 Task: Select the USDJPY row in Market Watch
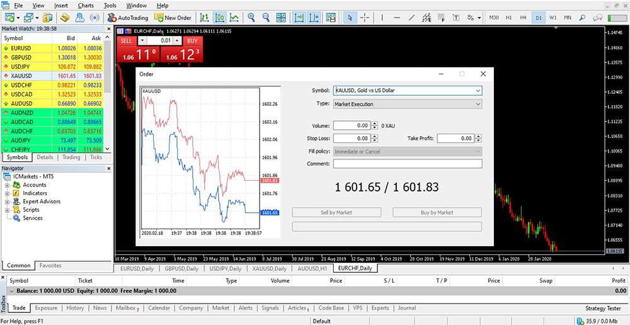(52, 66)
